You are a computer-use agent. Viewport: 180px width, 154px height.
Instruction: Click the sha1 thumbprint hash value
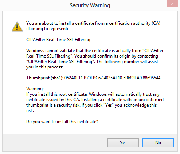click(x=112, y=78)
